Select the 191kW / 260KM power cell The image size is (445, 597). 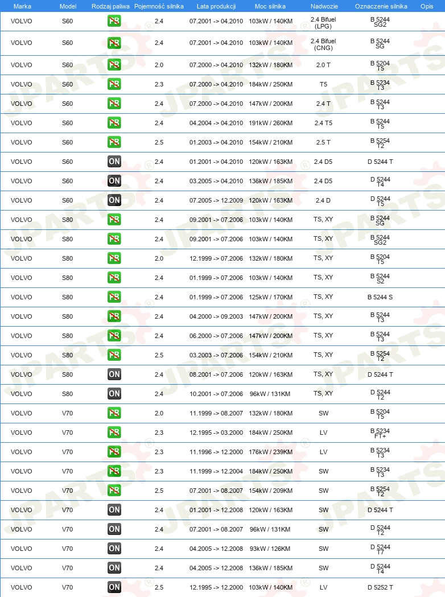271,123
